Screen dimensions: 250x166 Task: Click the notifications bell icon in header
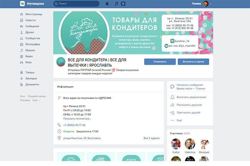click(107, 4)
